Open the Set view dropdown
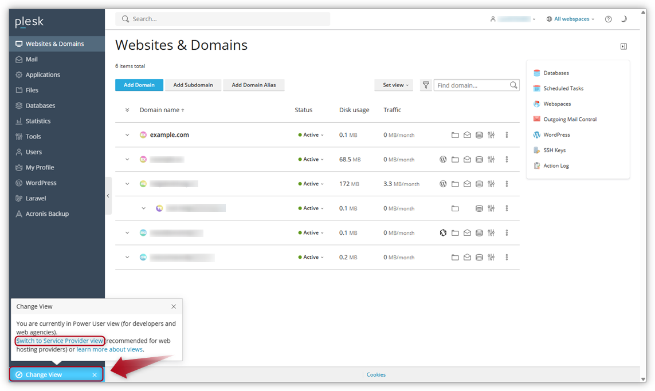 pyautogui.click(x=394, y=85)
